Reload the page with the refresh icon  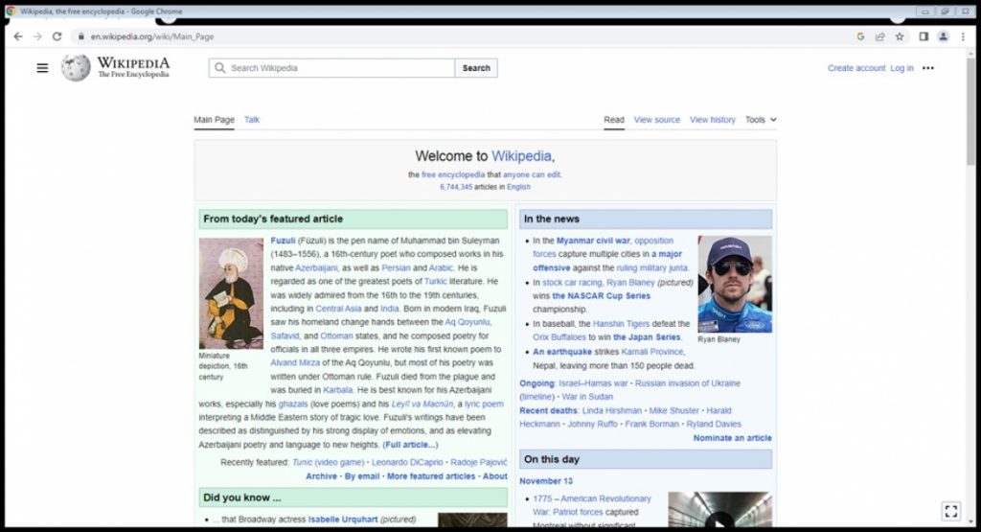pyautogui.click(x=57, y=36)
